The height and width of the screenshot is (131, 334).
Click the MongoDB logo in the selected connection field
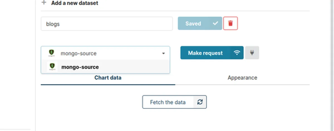51,53
